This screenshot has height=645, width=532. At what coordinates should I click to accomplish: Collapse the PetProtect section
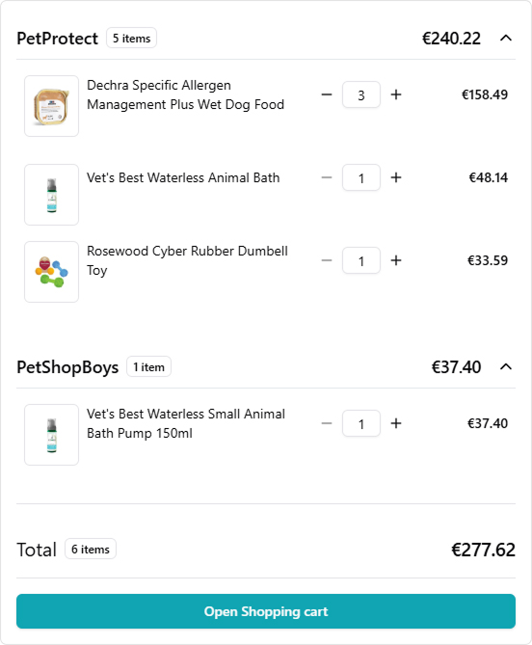tap(506, 39)
